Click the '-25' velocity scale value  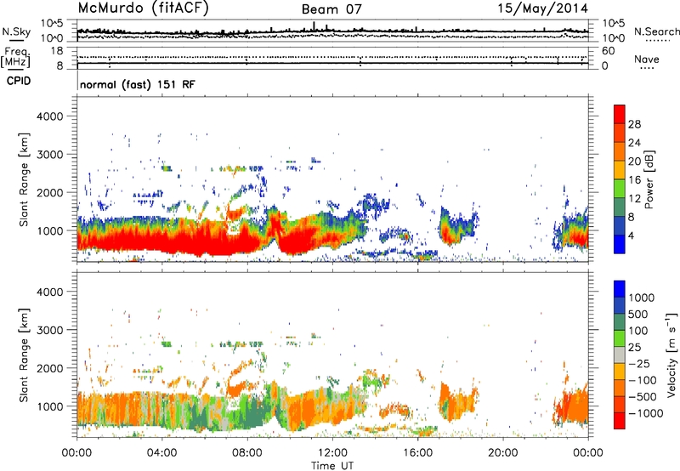pyautogui.click(x=639, y=364)
